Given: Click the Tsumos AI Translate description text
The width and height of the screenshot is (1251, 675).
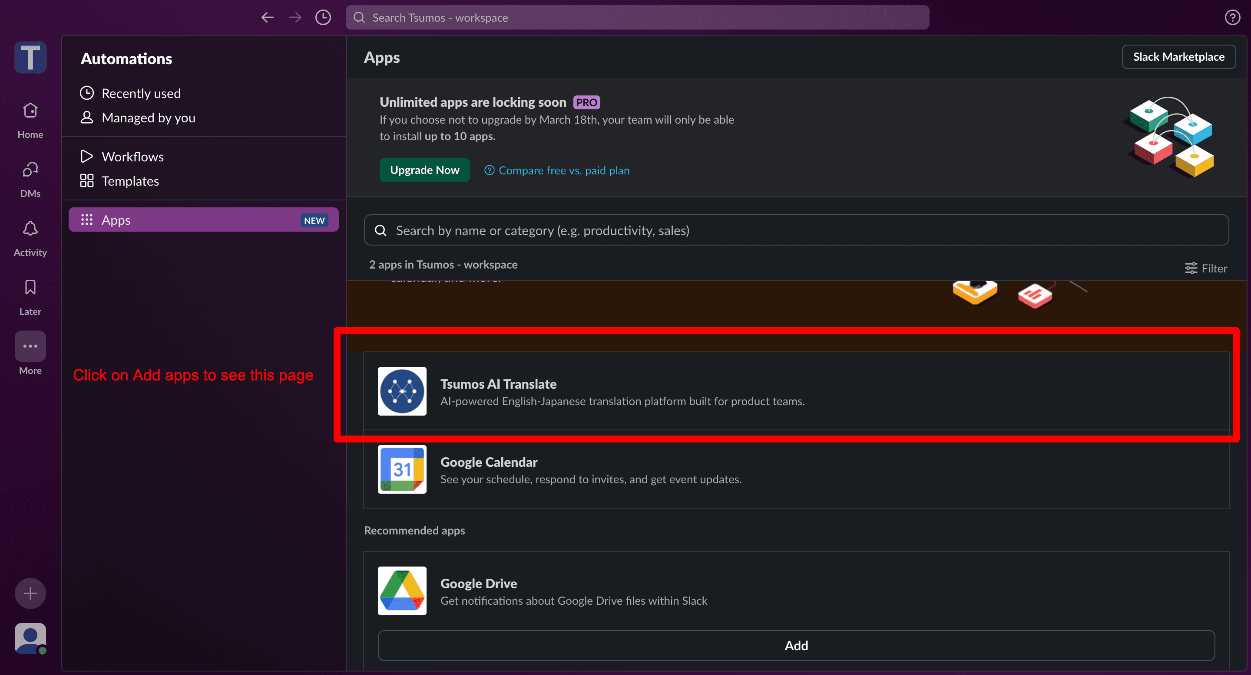Looking at the screenshot, I should 622,402.
